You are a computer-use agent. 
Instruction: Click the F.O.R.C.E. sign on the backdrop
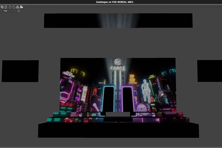pyautogui.click(x=118, y=68)
